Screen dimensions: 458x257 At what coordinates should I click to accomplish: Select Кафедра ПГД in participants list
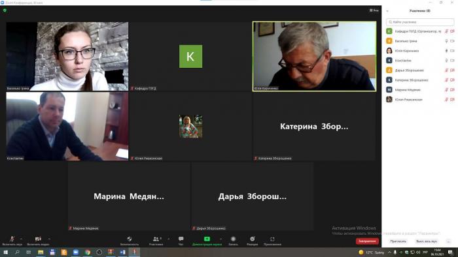click(x=420, y=31)
